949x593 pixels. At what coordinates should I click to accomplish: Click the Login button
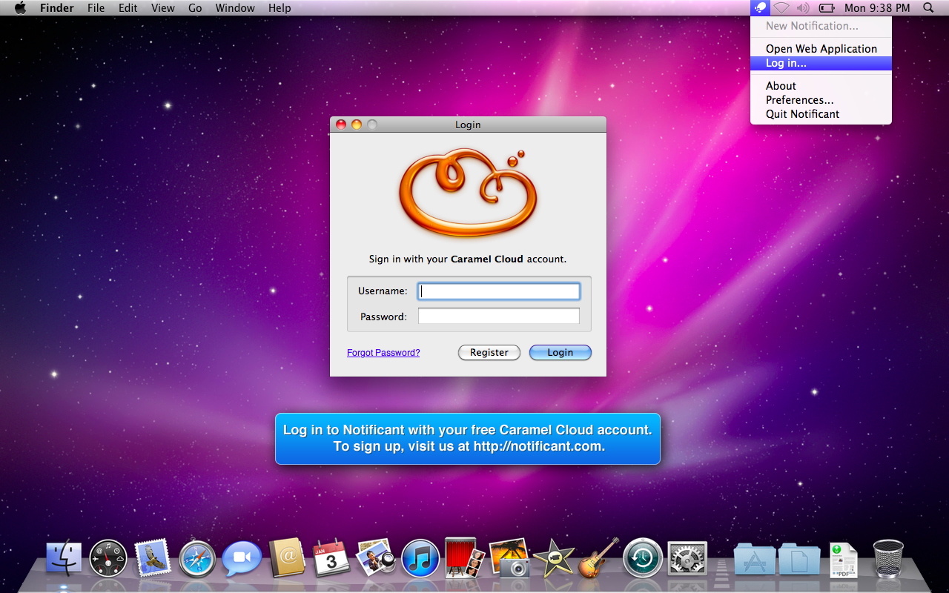pos(561,352)
